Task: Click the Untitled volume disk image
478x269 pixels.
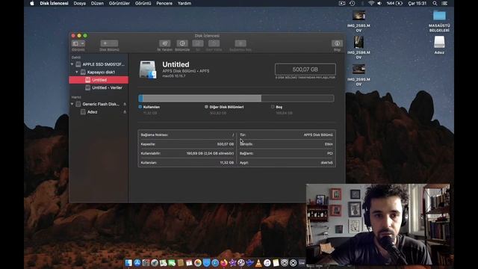Action: [x=148, y=69]
